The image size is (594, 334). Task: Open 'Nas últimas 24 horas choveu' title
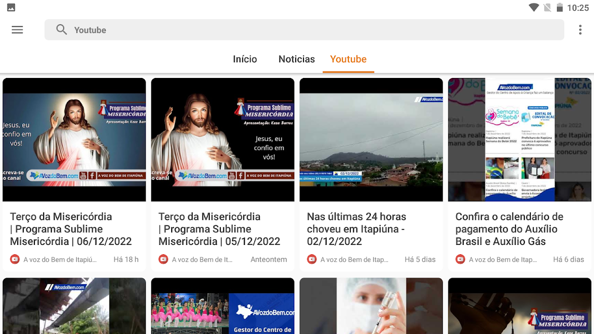(356, 229)
